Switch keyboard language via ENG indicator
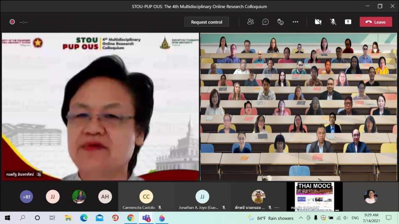 (x=355, y=218)
